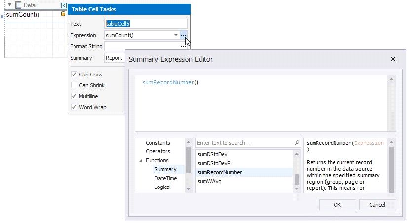409x224 pixels.
Task: Click the function list scrollbar thumb
Action: (297, 179)
